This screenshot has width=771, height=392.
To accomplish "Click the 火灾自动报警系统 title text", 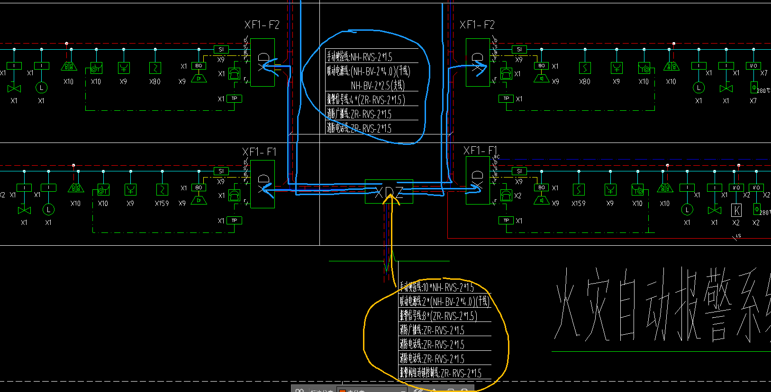I will tap(662, 305).
